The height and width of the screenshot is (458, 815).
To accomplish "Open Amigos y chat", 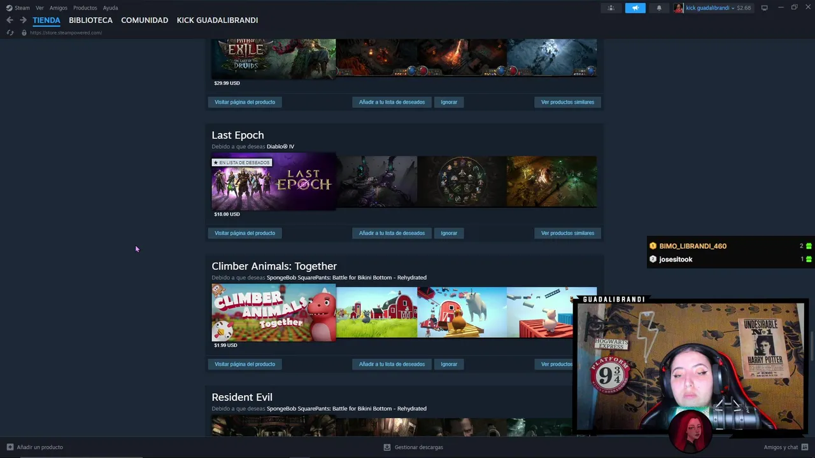I will pos(781,447).
